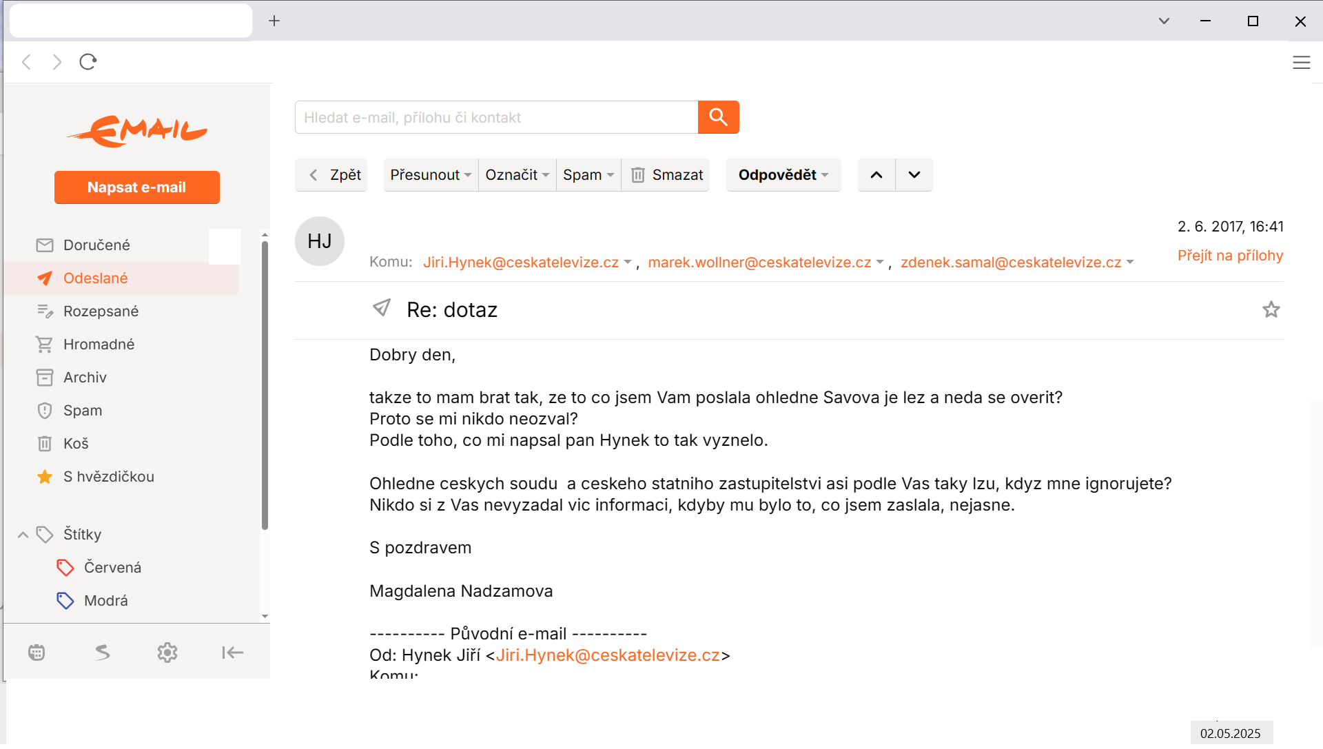Click the browser forward arrow
The height and width of the screenshot is (749, 1323).
tap(57, 62)
